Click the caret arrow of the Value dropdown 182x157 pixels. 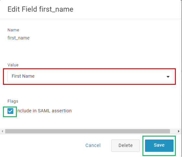(x=168, y=77)
